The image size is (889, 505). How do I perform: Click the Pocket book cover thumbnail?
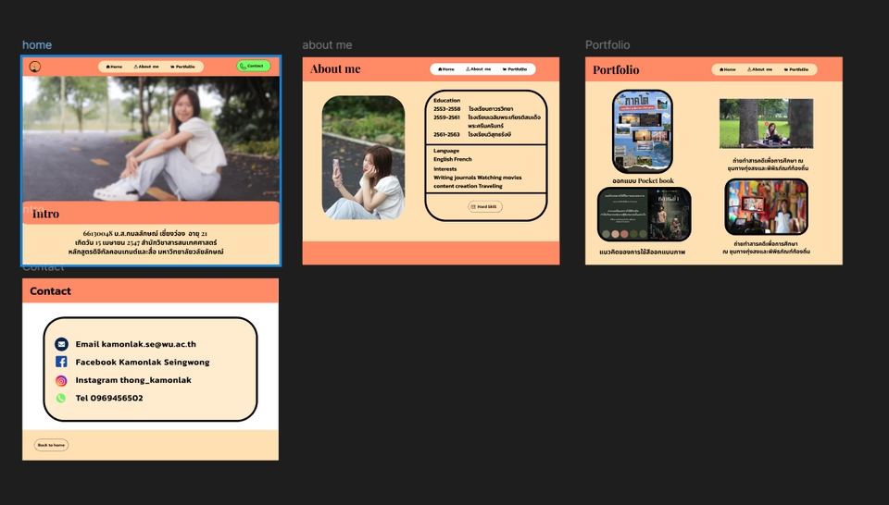(642, 131)
